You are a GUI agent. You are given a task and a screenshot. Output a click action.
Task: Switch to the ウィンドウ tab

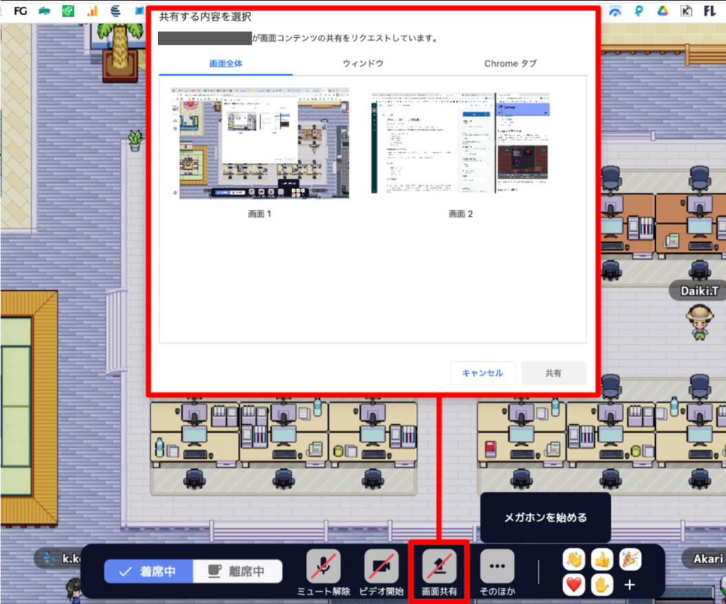pyautogui.click(x=363, y=63)
